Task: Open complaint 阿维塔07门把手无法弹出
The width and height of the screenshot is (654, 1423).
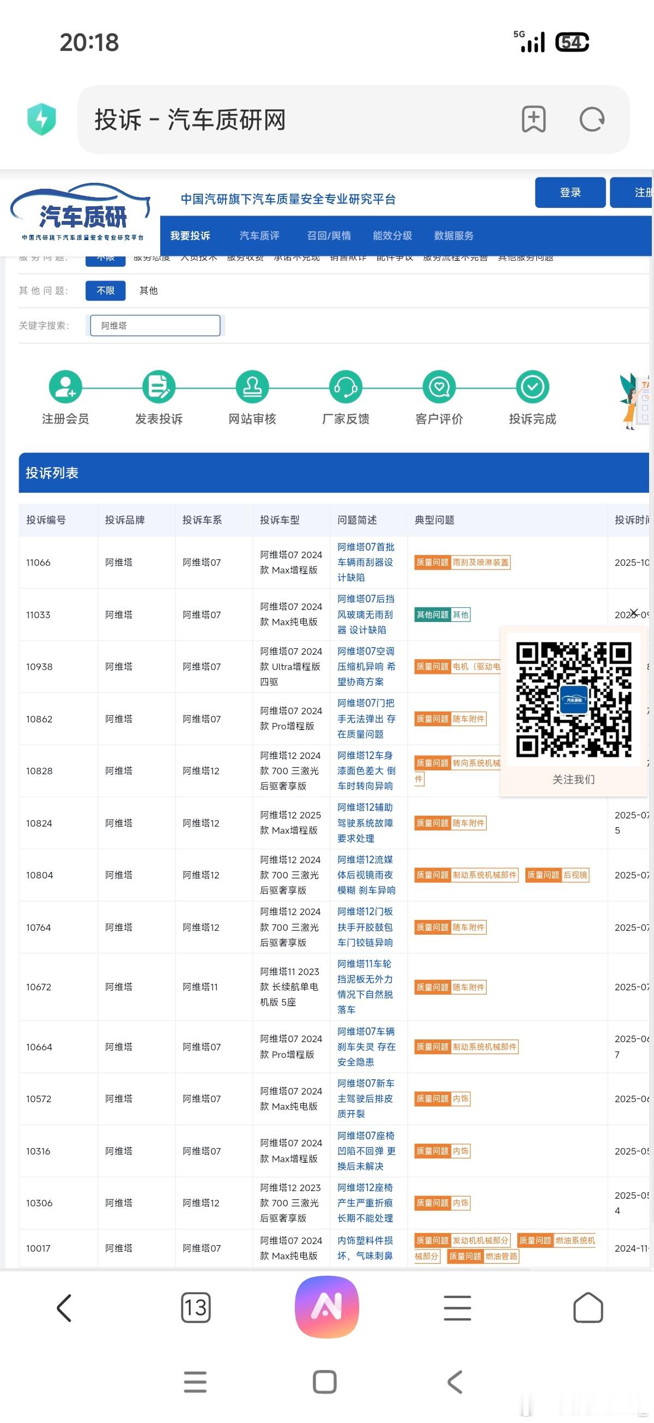Action: (366, 718)
